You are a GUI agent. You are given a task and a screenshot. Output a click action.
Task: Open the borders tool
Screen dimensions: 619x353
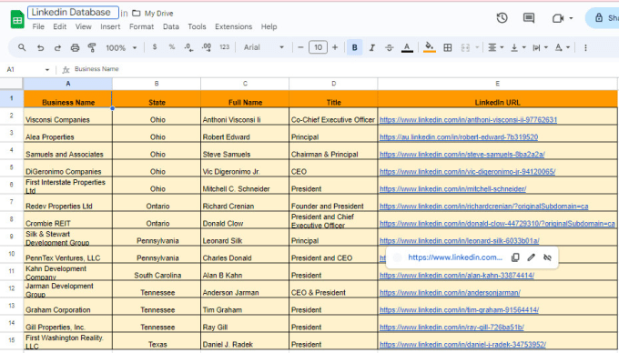tap(447, 47)
